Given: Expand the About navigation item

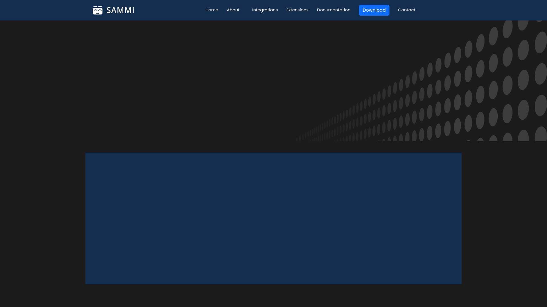Looking at the screenshot, I should coord(233,10).
